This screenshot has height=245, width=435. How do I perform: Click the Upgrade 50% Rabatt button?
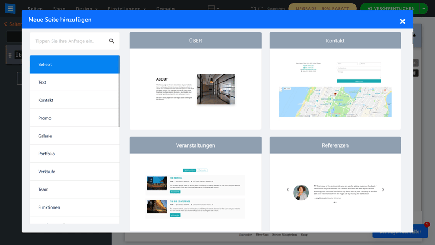coord(322,9)
